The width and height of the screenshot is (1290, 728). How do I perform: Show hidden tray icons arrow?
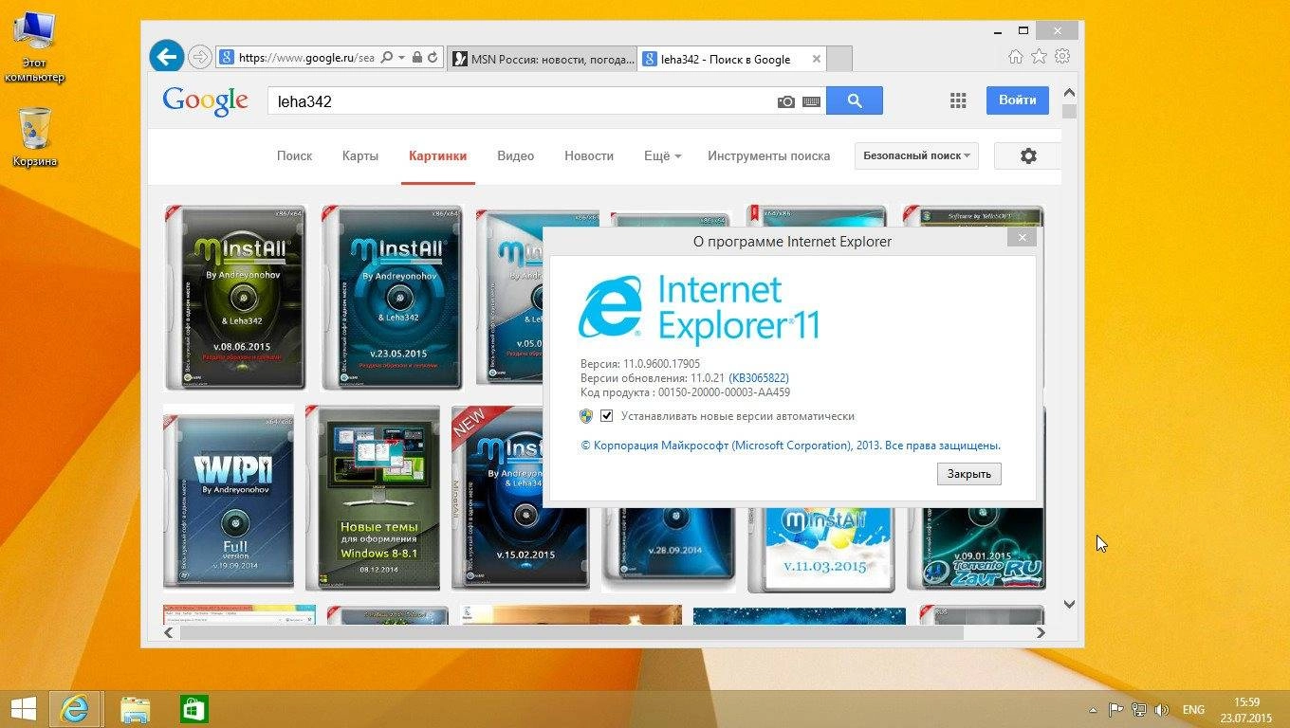point(1093,709)
